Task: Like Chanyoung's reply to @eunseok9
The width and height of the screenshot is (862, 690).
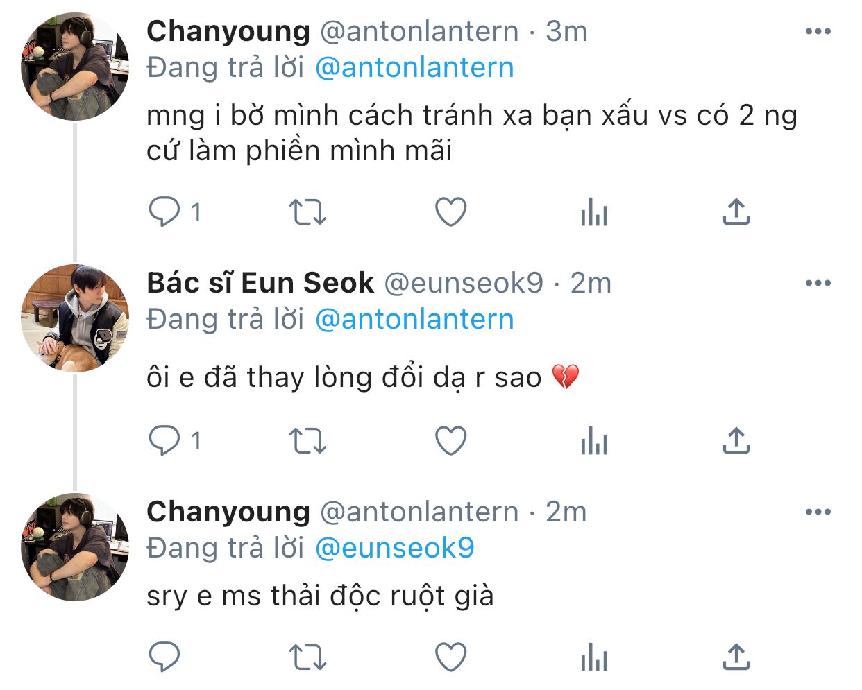Action: 450,657
